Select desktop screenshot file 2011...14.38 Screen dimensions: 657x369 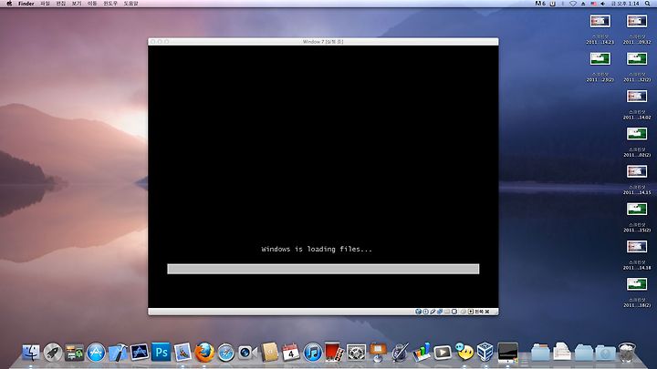[x=637, y=254]
